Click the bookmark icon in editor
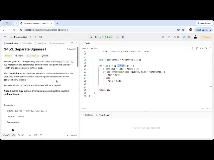This screenshot has width=214, height=160. [197, 48]
